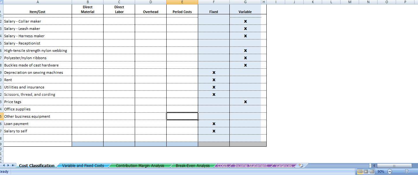Switch to Page Layout view
Image resolution: width=418 pixels, height=175 pixels.
[x=365, y=171]
